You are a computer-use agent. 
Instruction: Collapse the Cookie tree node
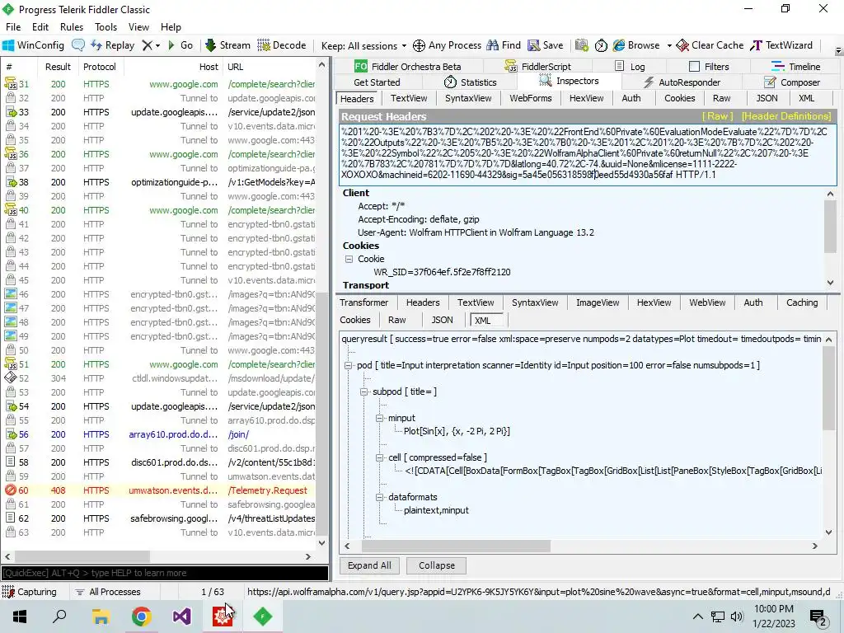point(349,259)
